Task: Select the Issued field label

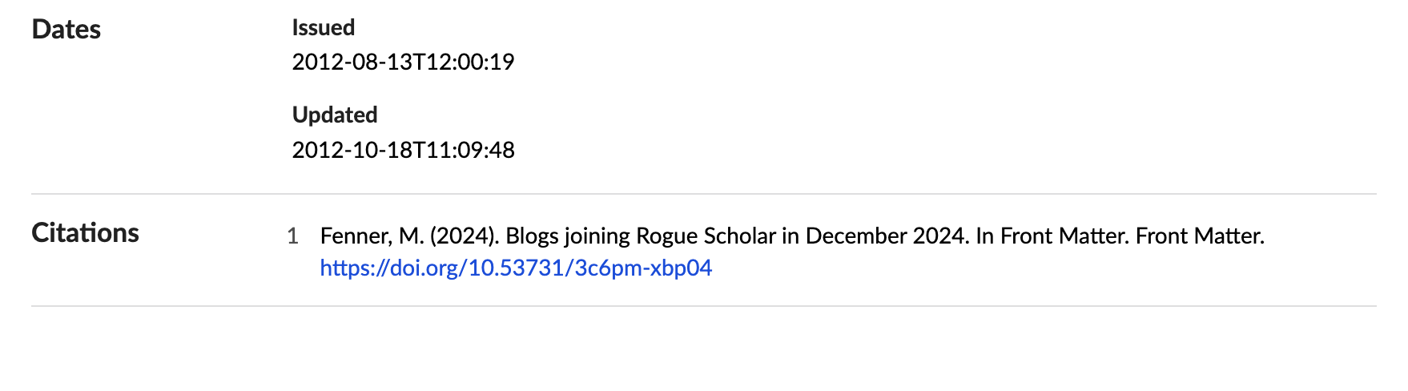Action: pyautogui.click(x=323, y=27)
